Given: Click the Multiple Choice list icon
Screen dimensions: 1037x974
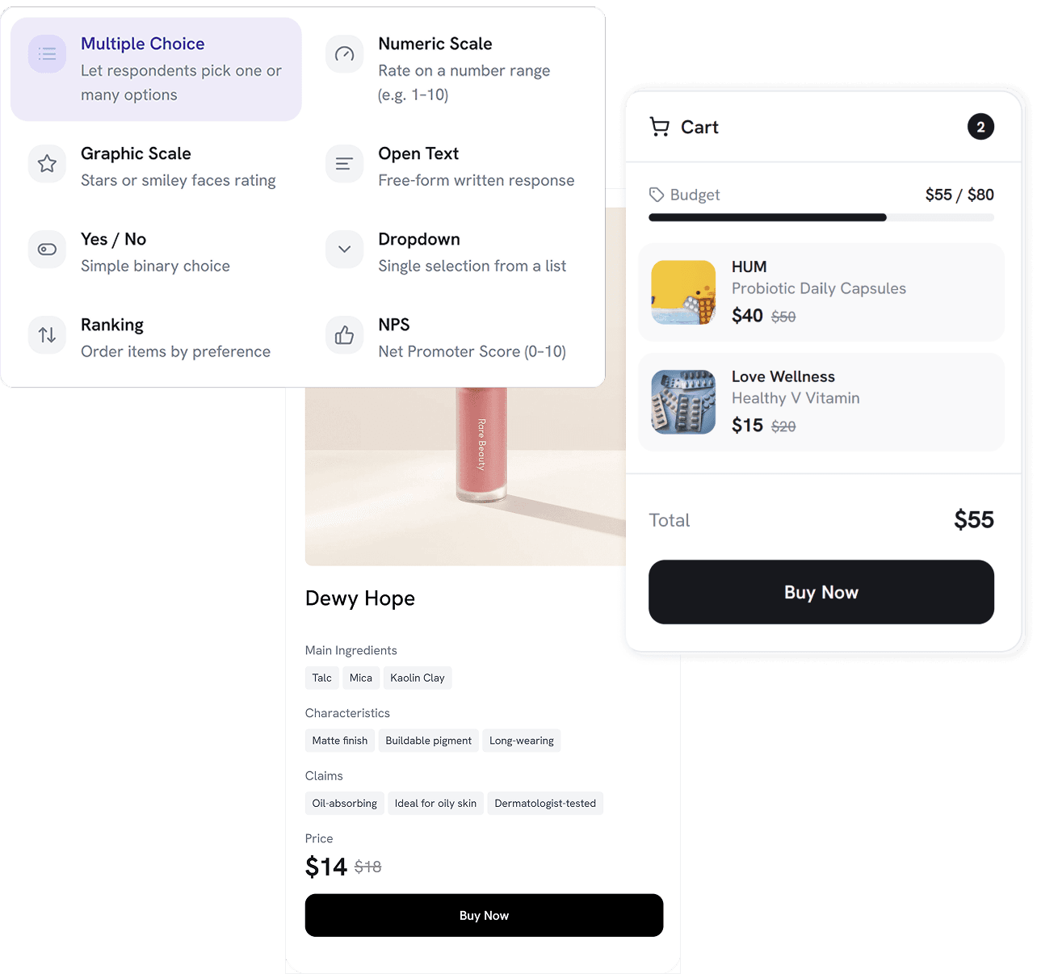Looking at the screenshot, I should point(47,54).
